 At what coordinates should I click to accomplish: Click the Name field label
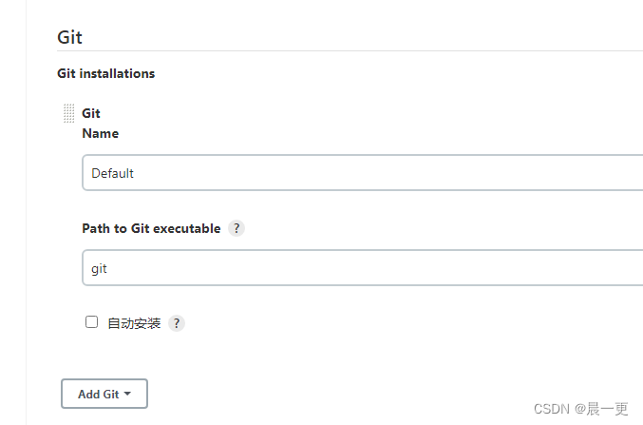[x=101, y=133]
